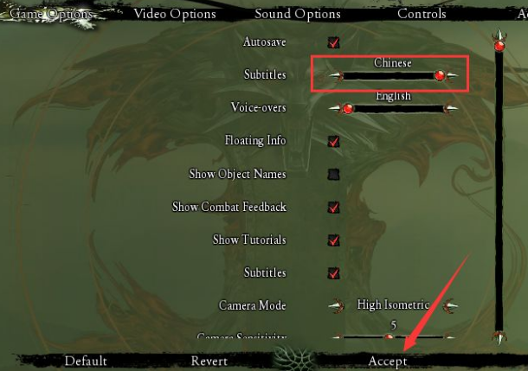Enable the Show Object Names checkbox
This screenshot has height=371, width=528.
333,174
